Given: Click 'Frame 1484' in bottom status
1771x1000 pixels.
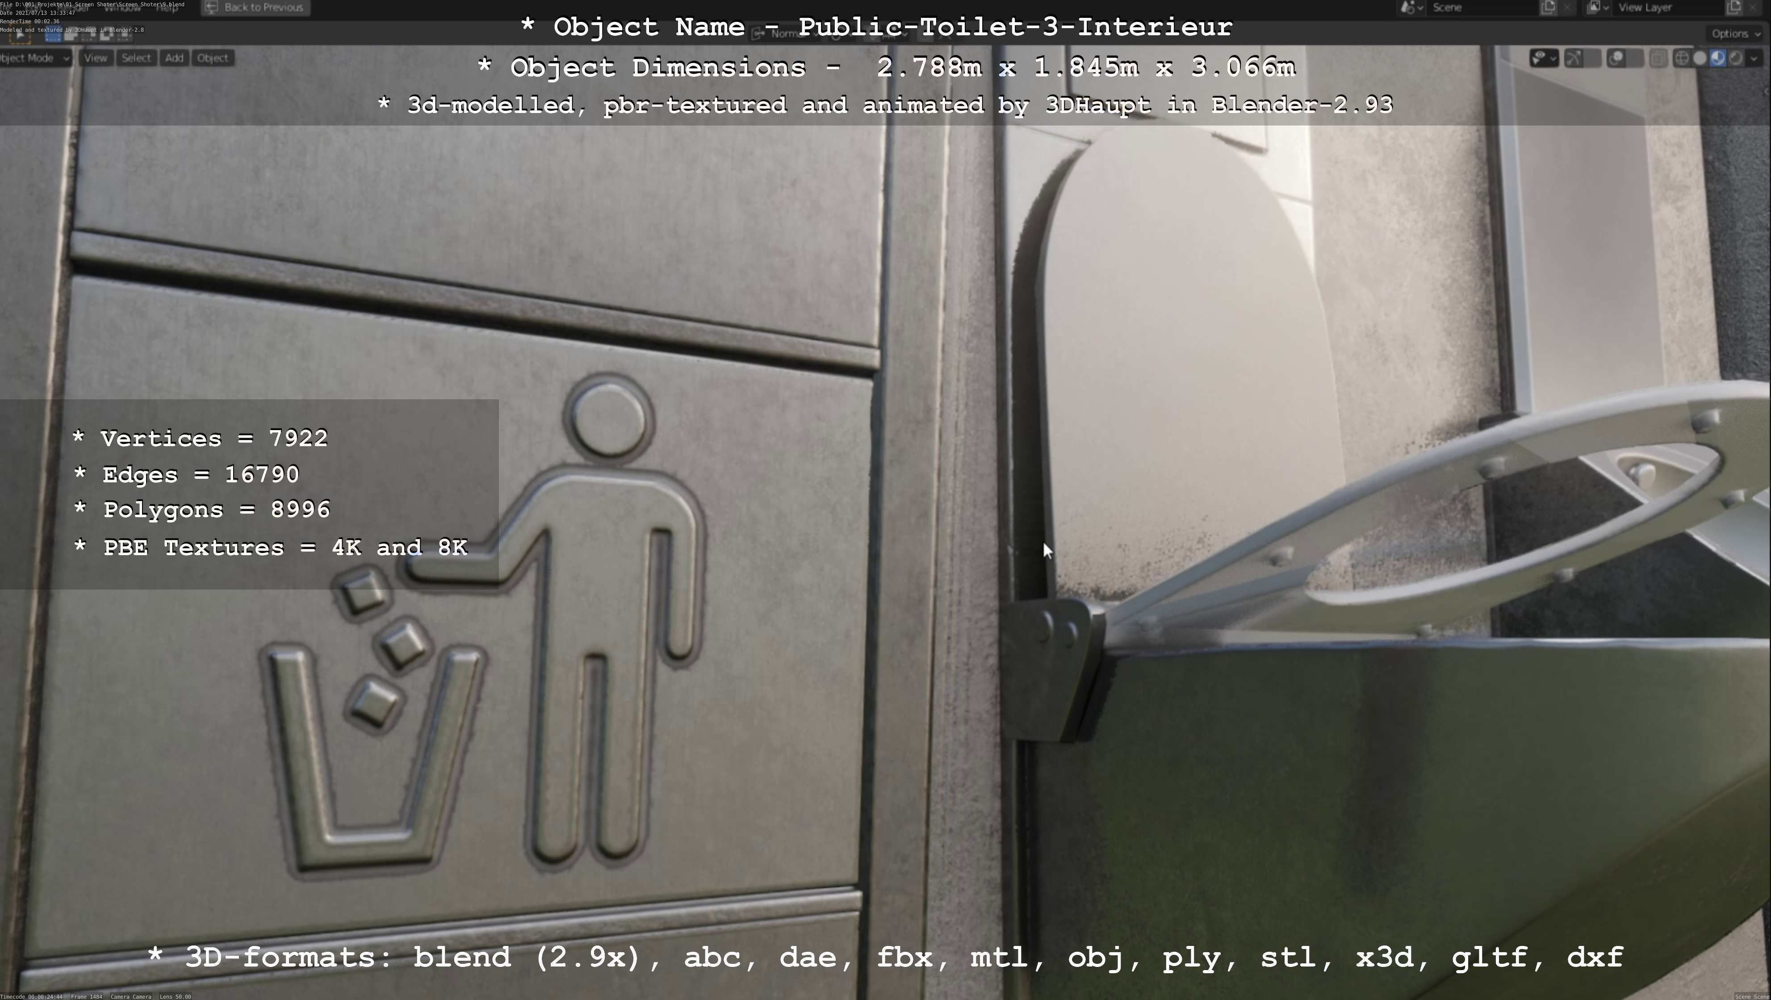Looking at the screenshot, I should pyautogui.click(x=87, y=996).
